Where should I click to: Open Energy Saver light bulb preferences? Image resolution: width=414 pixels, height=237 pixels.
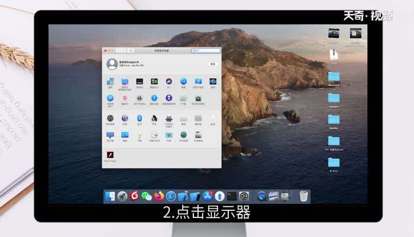tap(140, 135)
